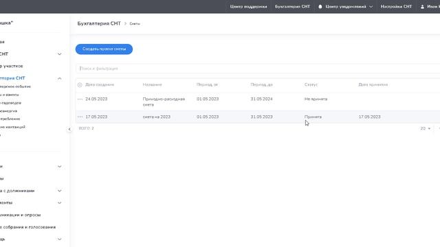
Task: Click the 31.05.2024 period end cell
Action: (x=261, y=99)
